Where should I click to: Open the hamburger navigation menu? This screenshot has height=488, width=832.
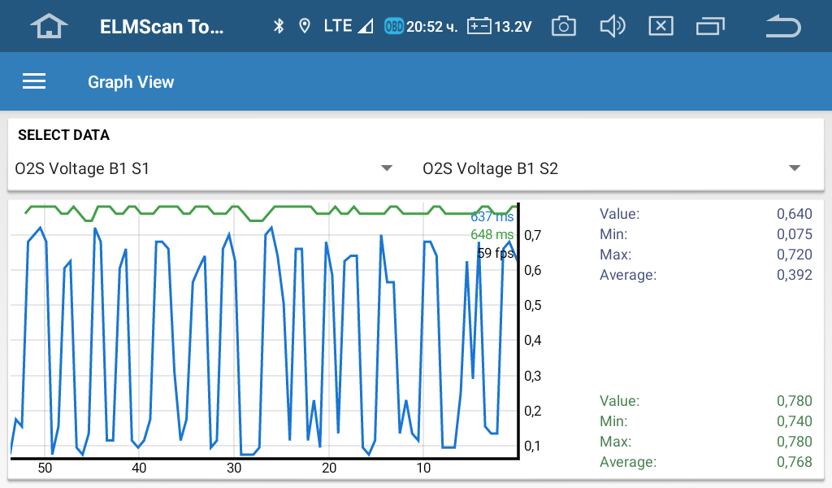34,81
